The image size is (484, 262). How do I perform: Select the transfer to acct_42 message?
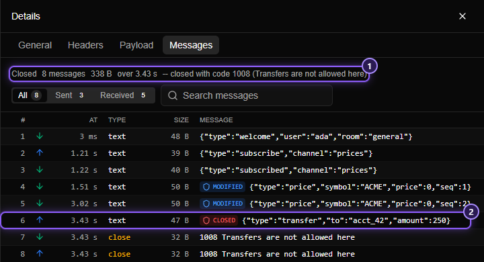[346, 220]
